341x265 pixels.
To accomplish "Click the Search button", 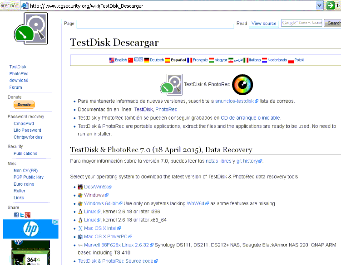I will click(332, 23).
